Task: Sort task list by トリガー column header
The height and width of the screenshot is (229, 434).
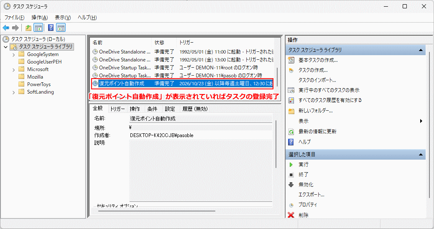Action: [x=225, y=43]
